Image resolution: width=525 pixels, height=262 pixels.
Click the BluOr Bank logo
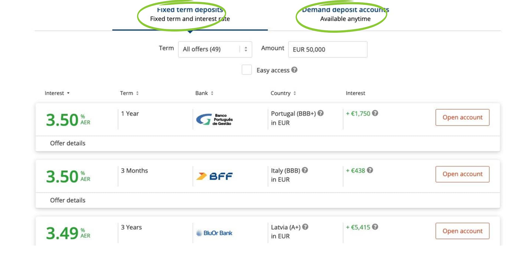tap(214, 233)
